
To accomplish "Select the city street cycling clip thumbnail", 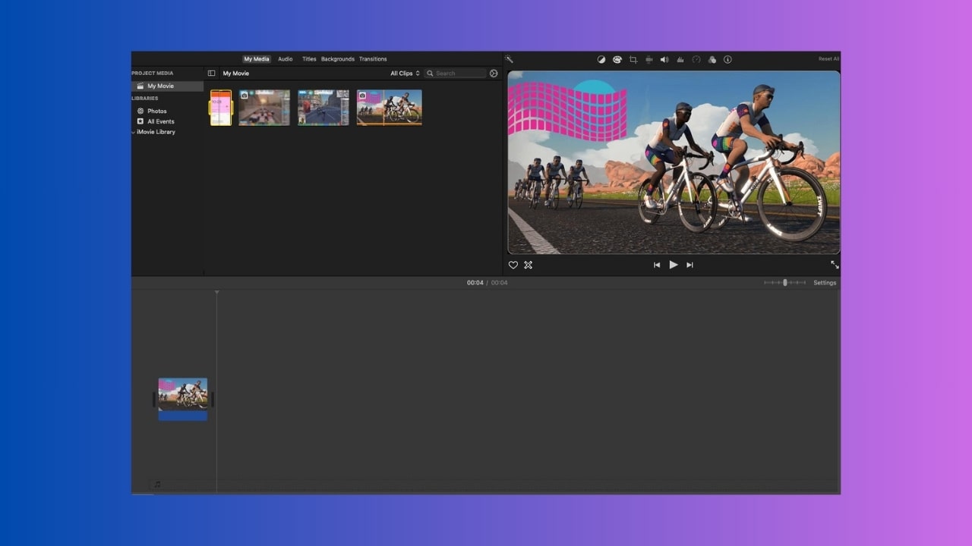I will pos(323,108).
